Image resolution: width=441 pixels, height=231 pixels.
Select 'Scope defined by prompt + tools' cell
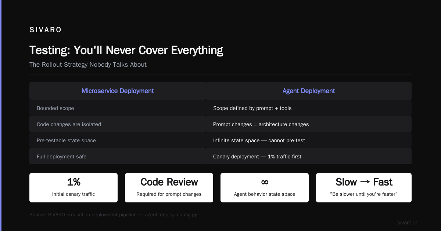(x=309, y=108)
